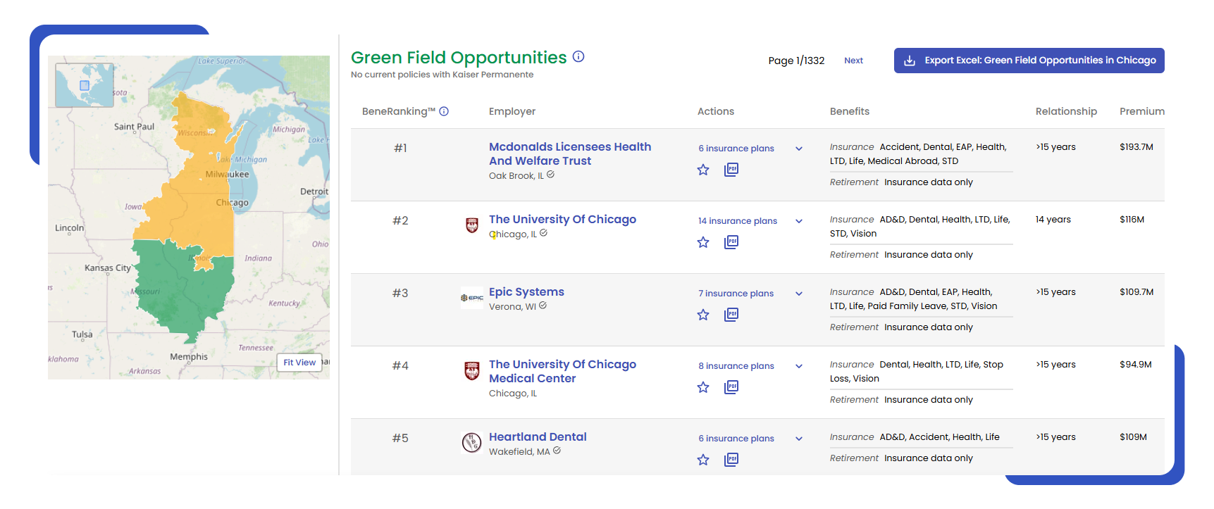Open PDF icon for Heartland Dental
Viewport: 1214px width, 509px height.
731,460
